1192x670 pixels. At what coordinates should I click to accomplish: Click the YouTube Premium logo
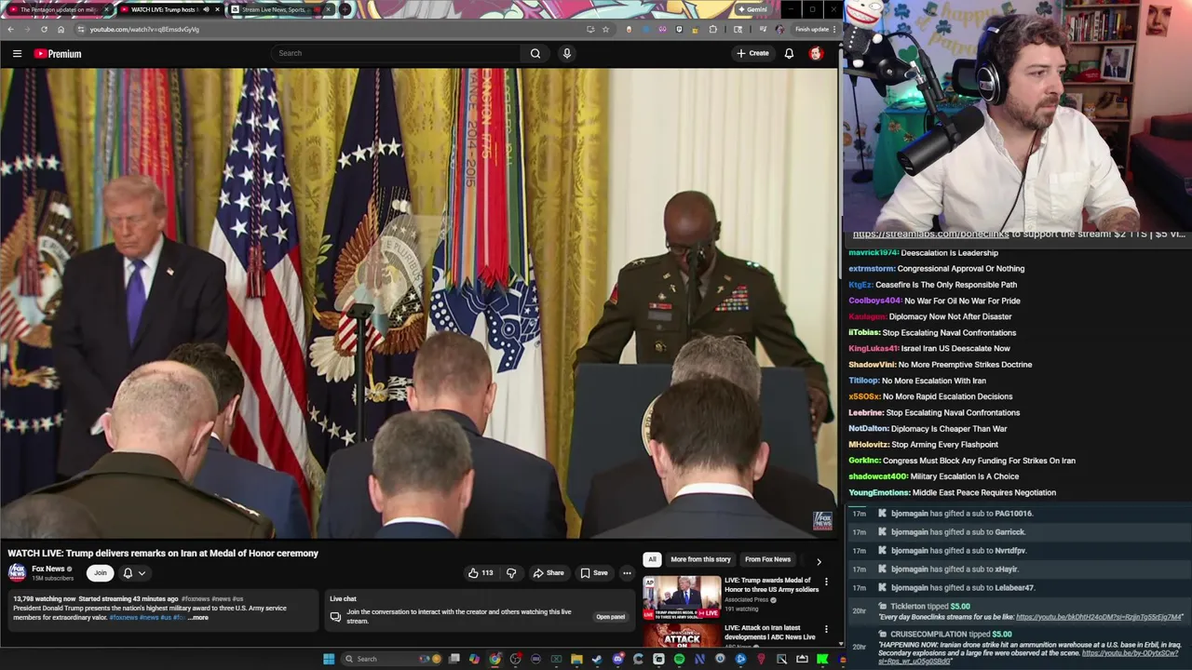[58, 54]
